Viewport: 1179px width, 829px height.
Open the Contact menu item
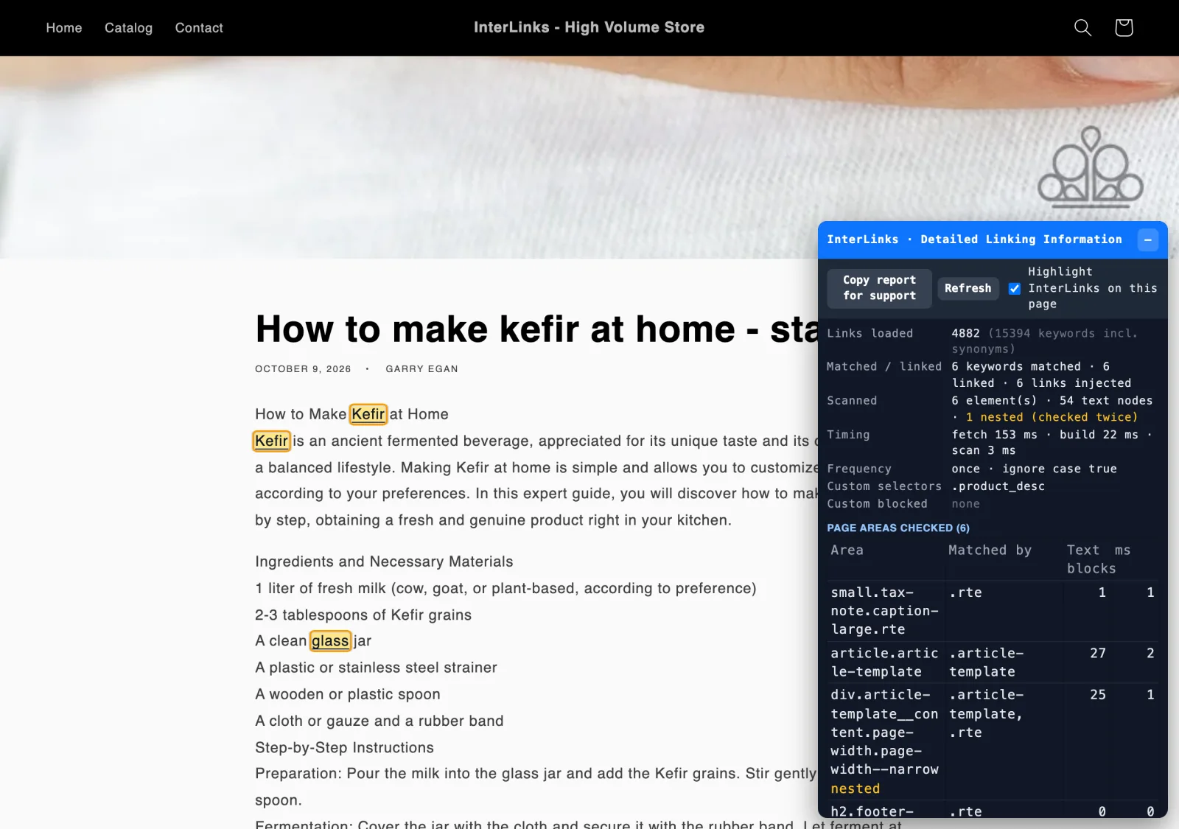click(x=199, y=28)
